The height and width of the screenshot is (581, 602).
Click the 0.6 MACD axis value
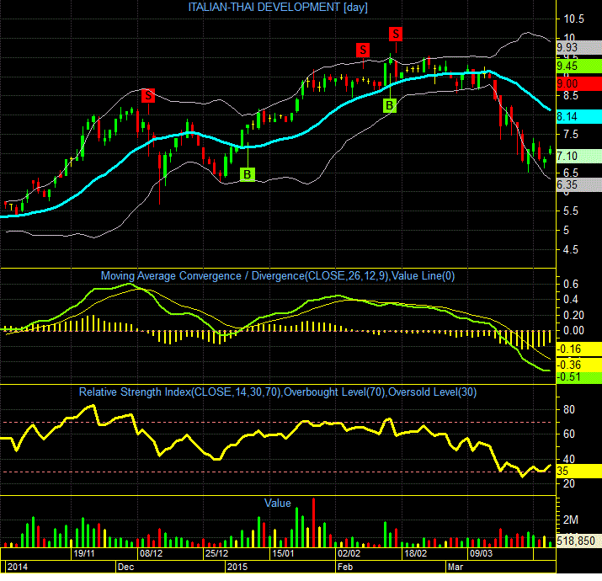point(571,284)
